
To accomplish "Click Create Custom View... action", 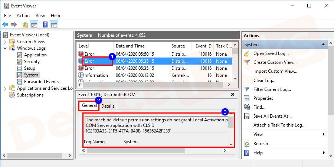I will (275, 62).
